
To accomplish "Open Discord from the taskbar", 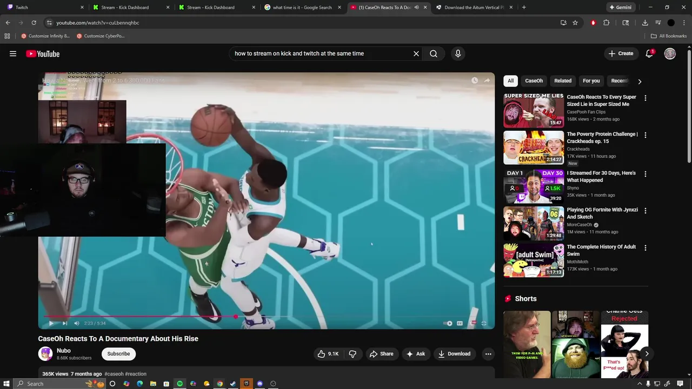I will (x=260, y=384).
